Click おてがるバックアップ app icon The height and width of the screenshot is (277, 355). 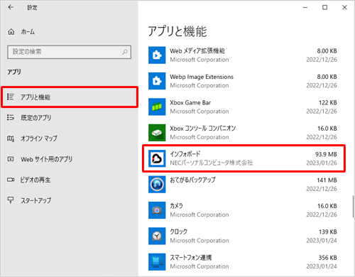click(x=157, y=184)
